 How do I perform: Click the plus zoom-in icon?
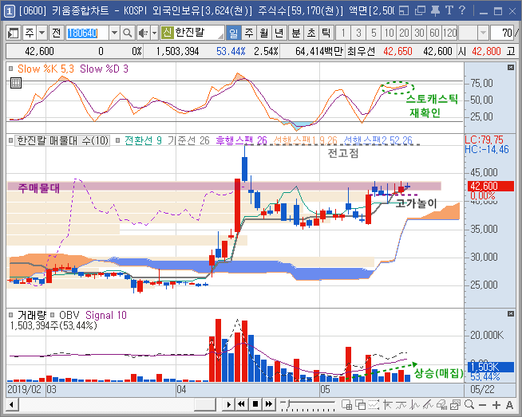(496, 405)
